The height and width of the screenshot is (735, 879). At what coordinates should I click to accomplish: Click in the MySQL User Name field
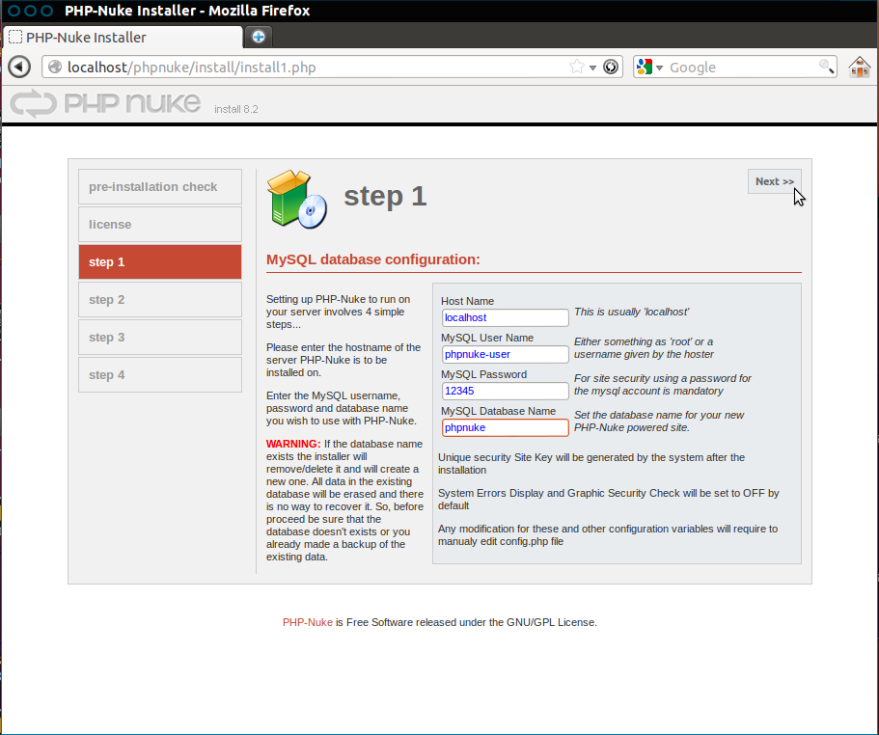pos(505,354)
